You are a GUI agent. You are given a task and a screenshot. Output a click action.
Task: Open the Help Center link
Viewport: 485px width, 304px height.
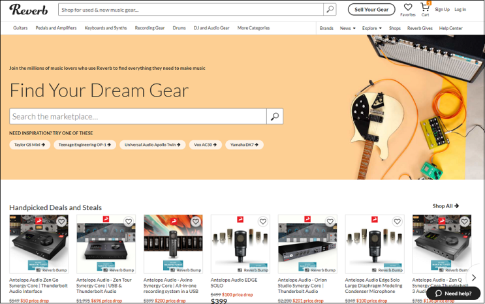[450, 28]
